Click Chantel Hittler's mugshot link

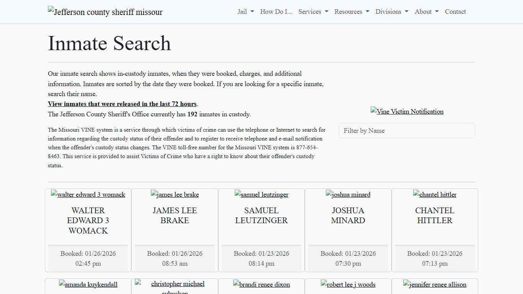click(435, 194)
